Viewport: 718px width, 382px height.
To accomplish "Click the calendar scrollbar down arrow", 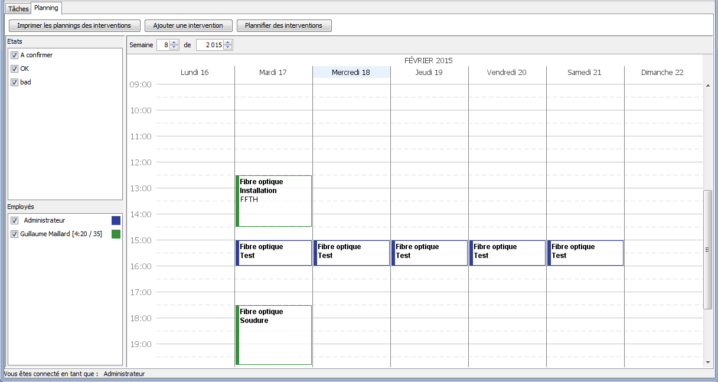I will pyautogui.click(x=708, y=362).
